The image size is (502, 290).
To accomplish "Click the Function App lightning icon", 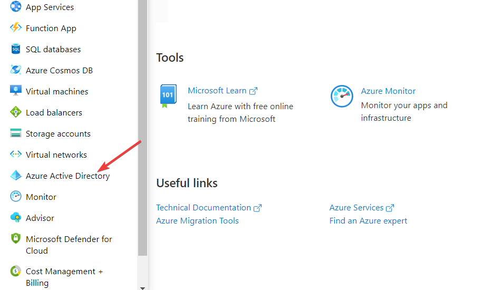I will point(16,28).
